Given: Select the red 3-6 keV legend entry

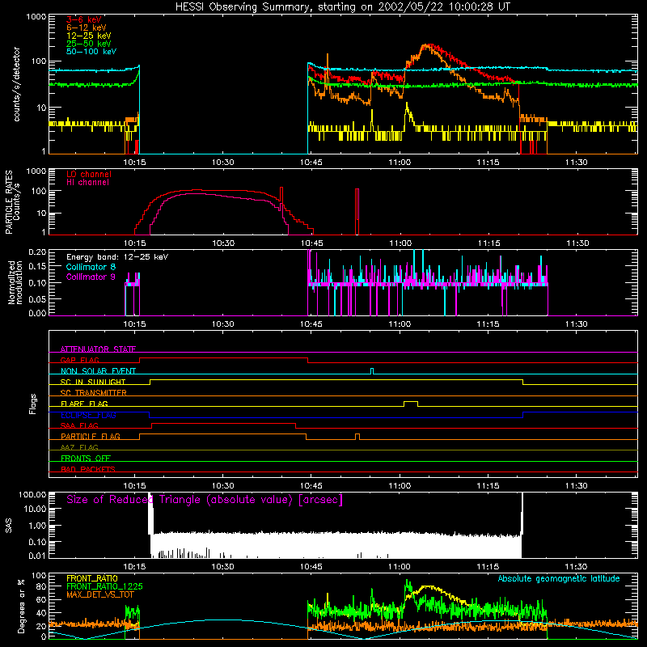Looking at the screenshot, I should [x=84, y=19].
